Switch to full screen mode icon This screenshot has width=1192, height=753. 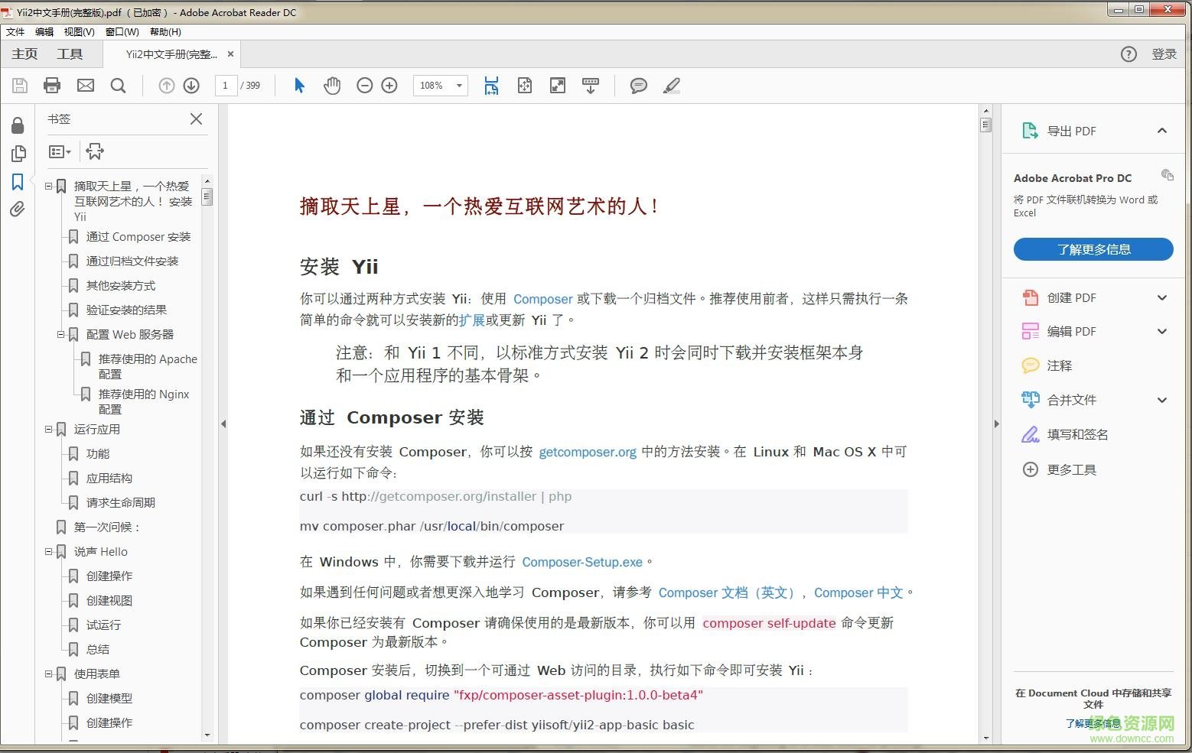tap(558, 86)
